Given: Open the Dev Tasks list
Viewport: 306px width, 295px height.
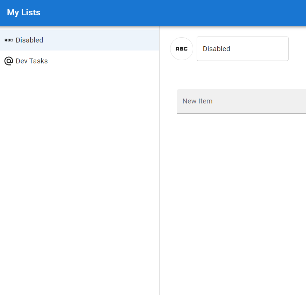Looking at the screenshot, I should (80, 61).
